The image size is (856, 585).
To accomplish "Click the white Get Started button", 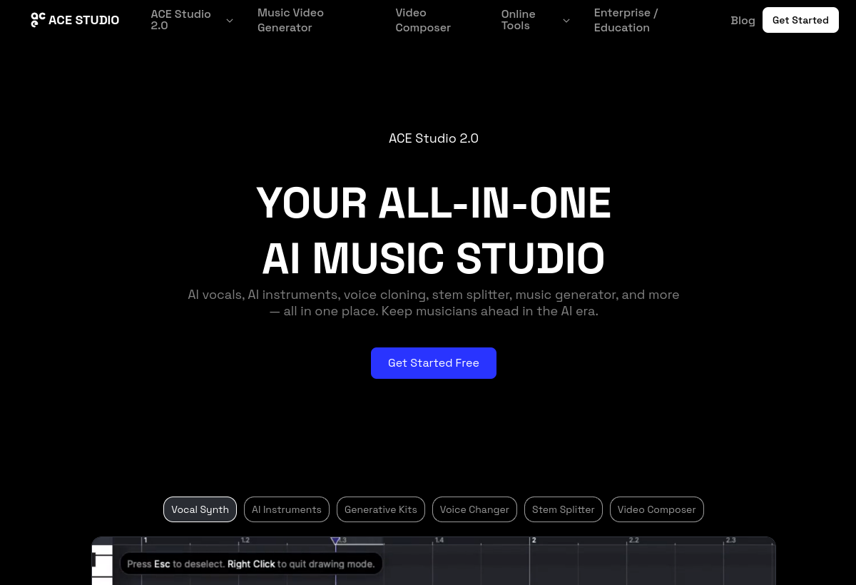I will [x=800, y=20].
